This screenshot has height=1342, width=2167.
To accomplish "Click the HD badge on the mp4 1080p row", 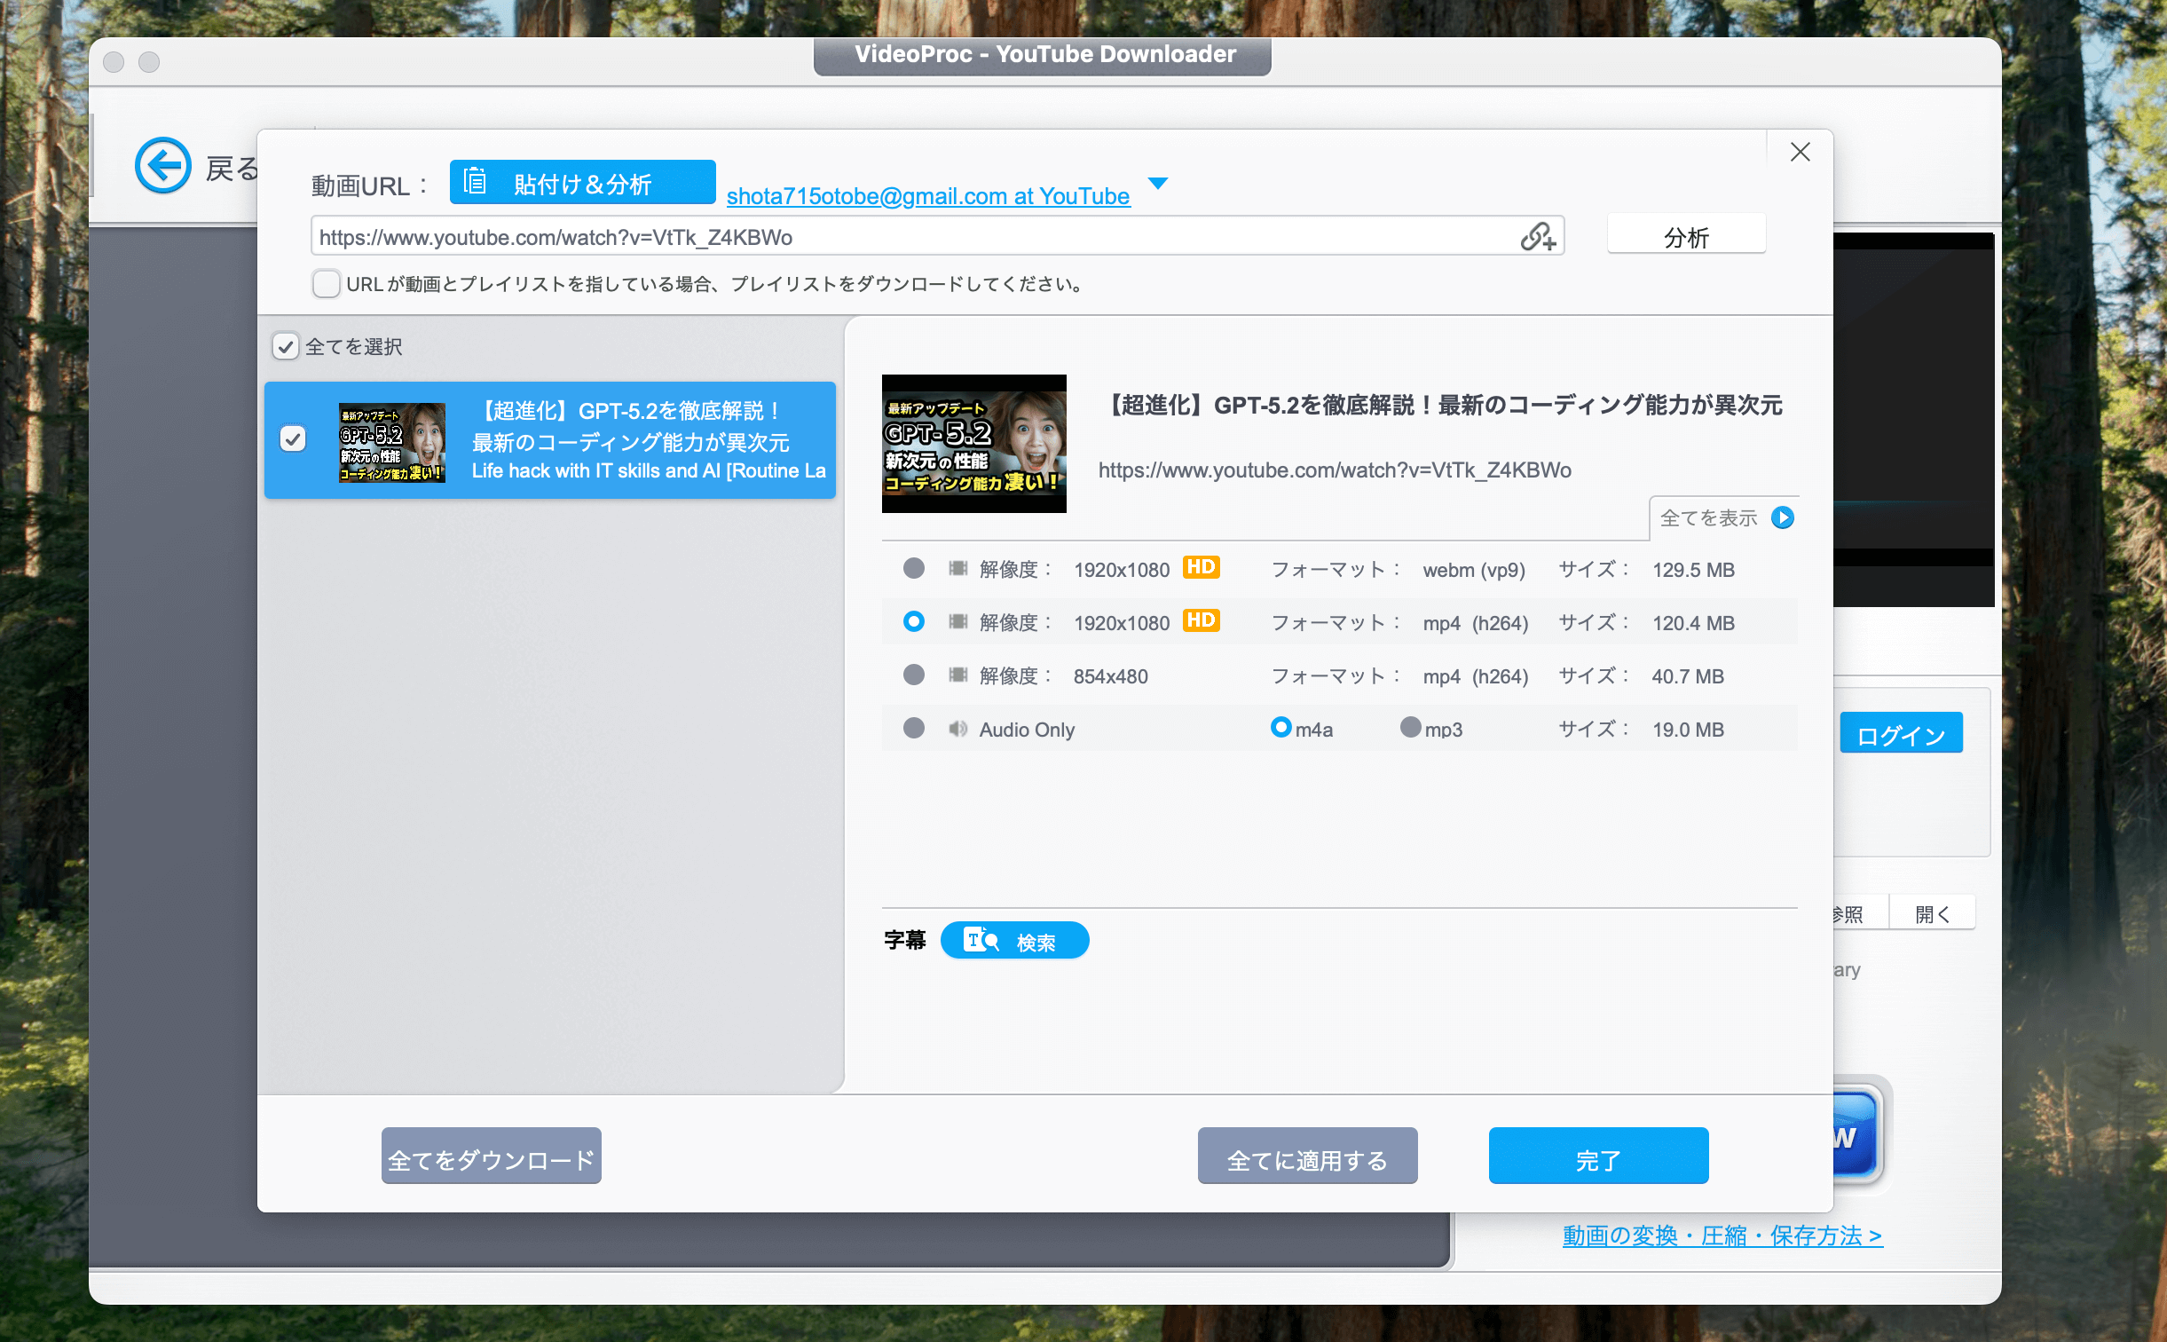I will point(1202,620).
